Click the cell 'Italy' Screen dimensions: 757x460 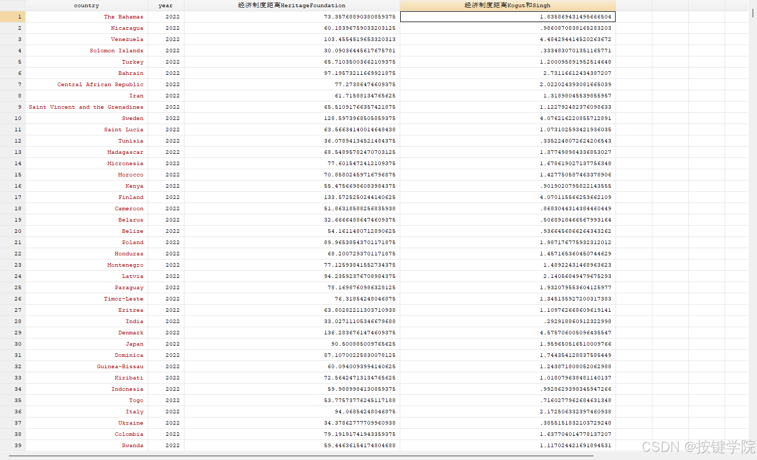point(87,412)
